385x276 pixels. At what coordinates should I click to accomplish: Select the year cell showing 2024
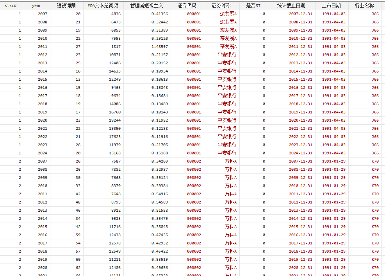click(x=43, y=153)
